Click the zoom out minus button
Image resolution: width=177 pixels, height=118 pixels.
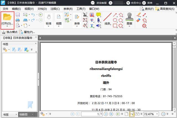click(163, 114)
